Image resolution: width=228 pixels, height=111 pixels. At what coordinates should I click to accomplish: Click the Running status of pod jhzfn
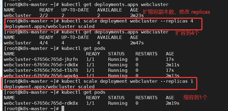(118, 59)
